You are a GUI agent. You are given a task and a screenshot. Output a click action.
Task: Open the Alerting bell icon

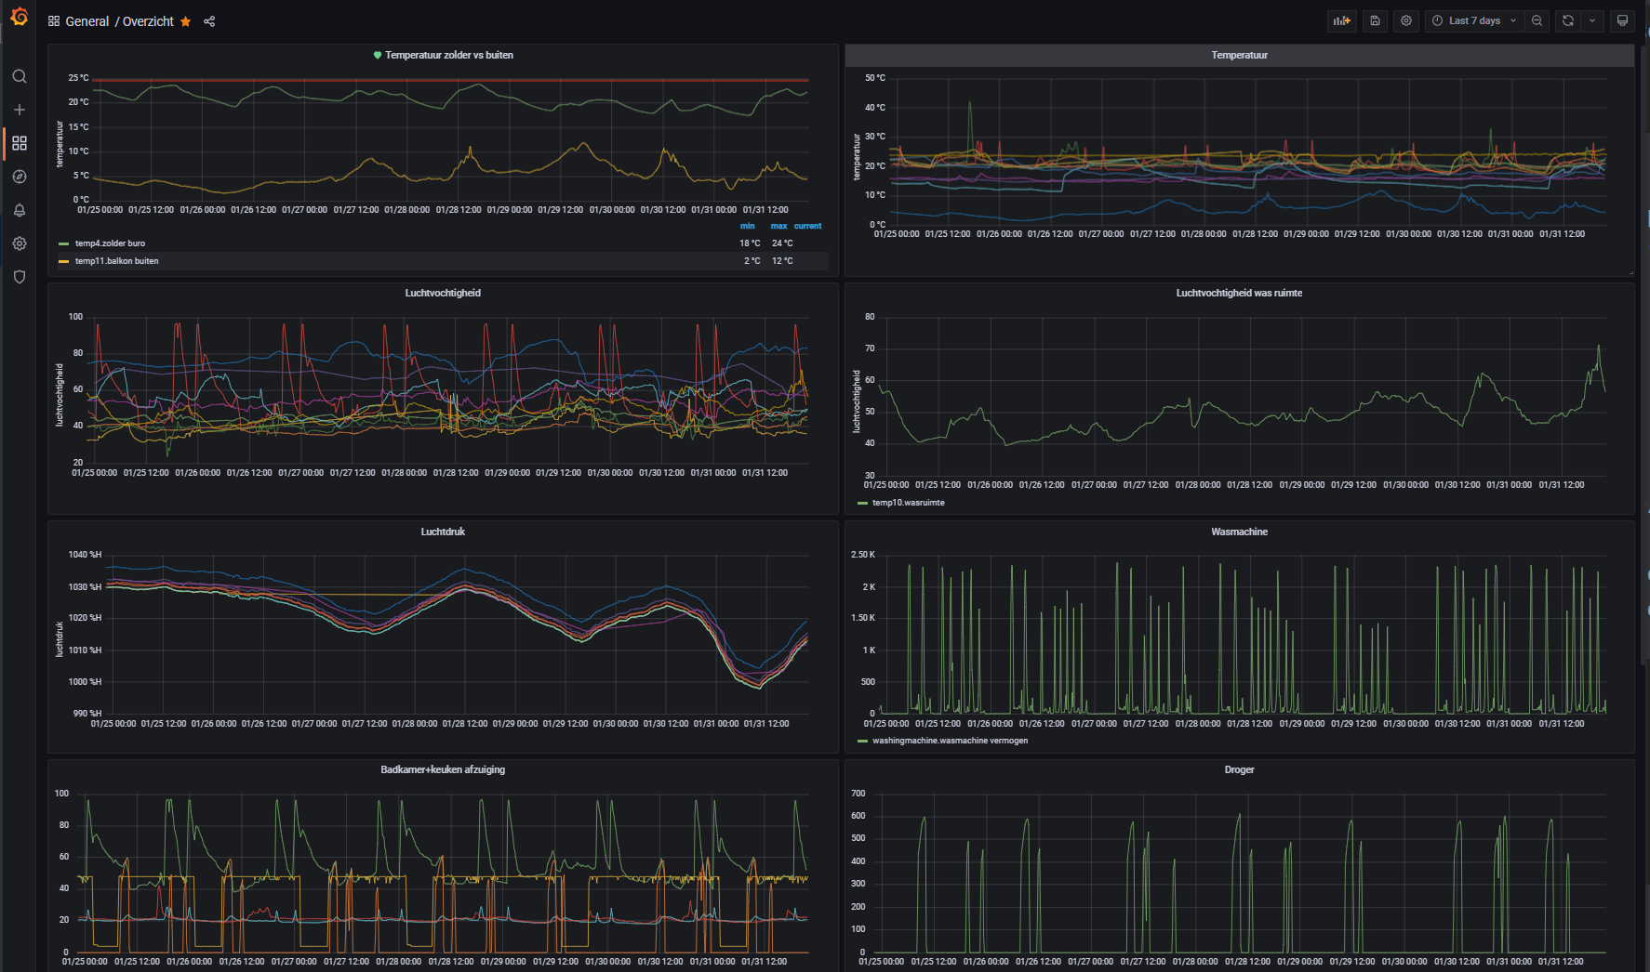coord(20,210)
